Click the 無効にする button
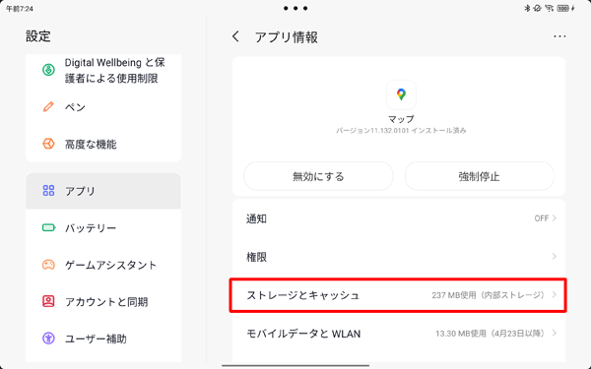Viewport: 591px width, 369px height. point(318,176)
